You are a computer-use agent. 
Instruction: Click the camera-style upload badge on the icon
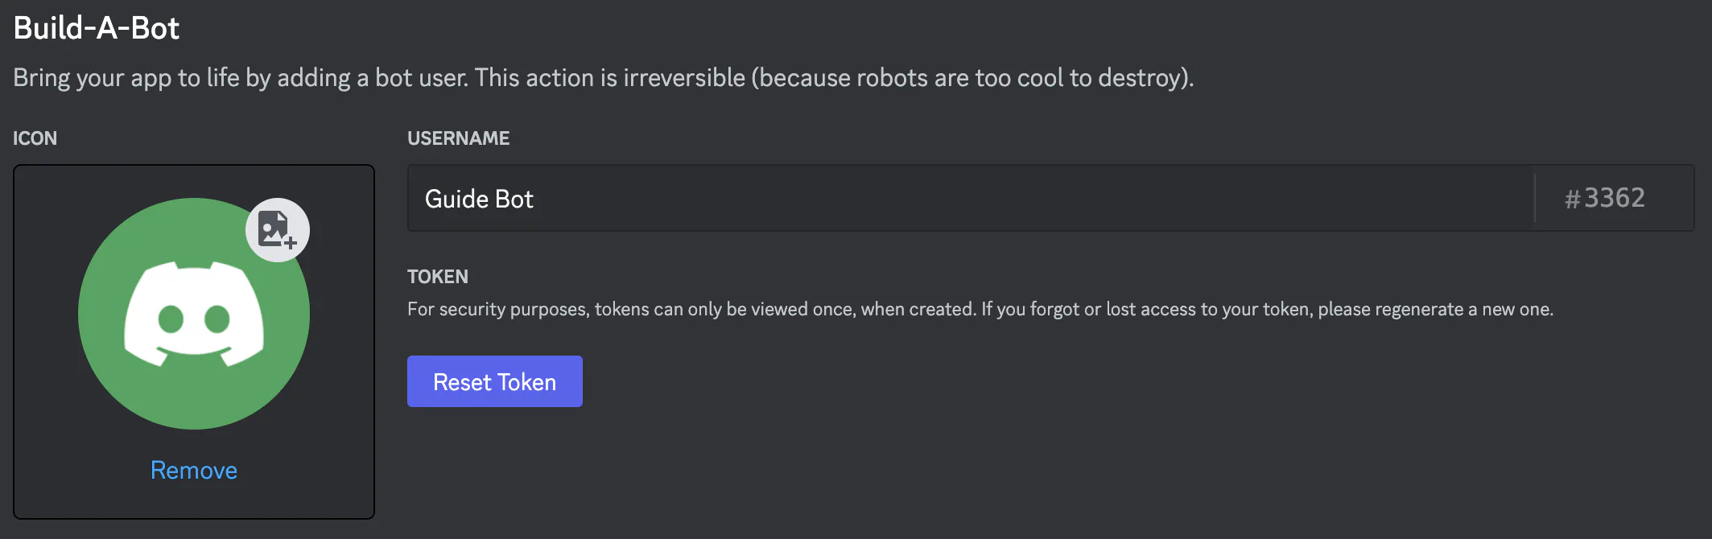click(277, 229)
